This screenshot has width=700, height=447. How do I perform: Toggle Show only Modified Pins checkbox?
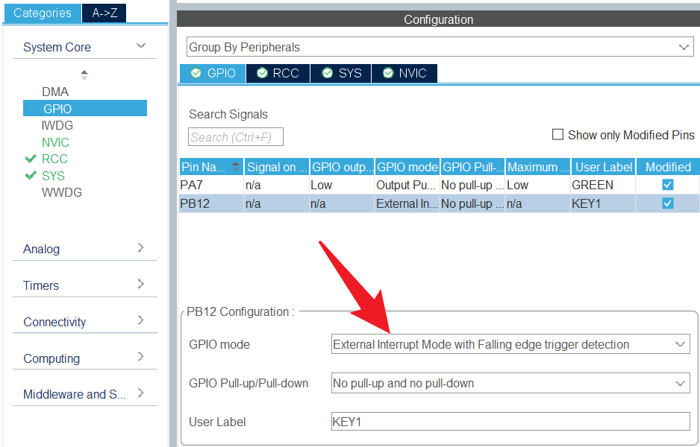[x=557, y=135]
